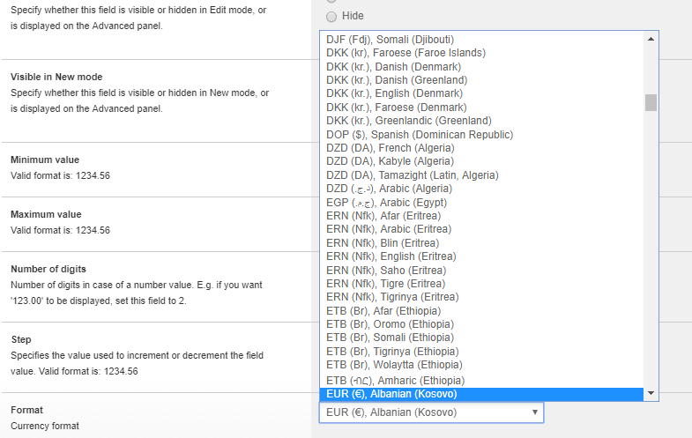Select DZD (DA), French (Algeria)
The height and width of the screenshot is (438, 692).
coord(481,148)
